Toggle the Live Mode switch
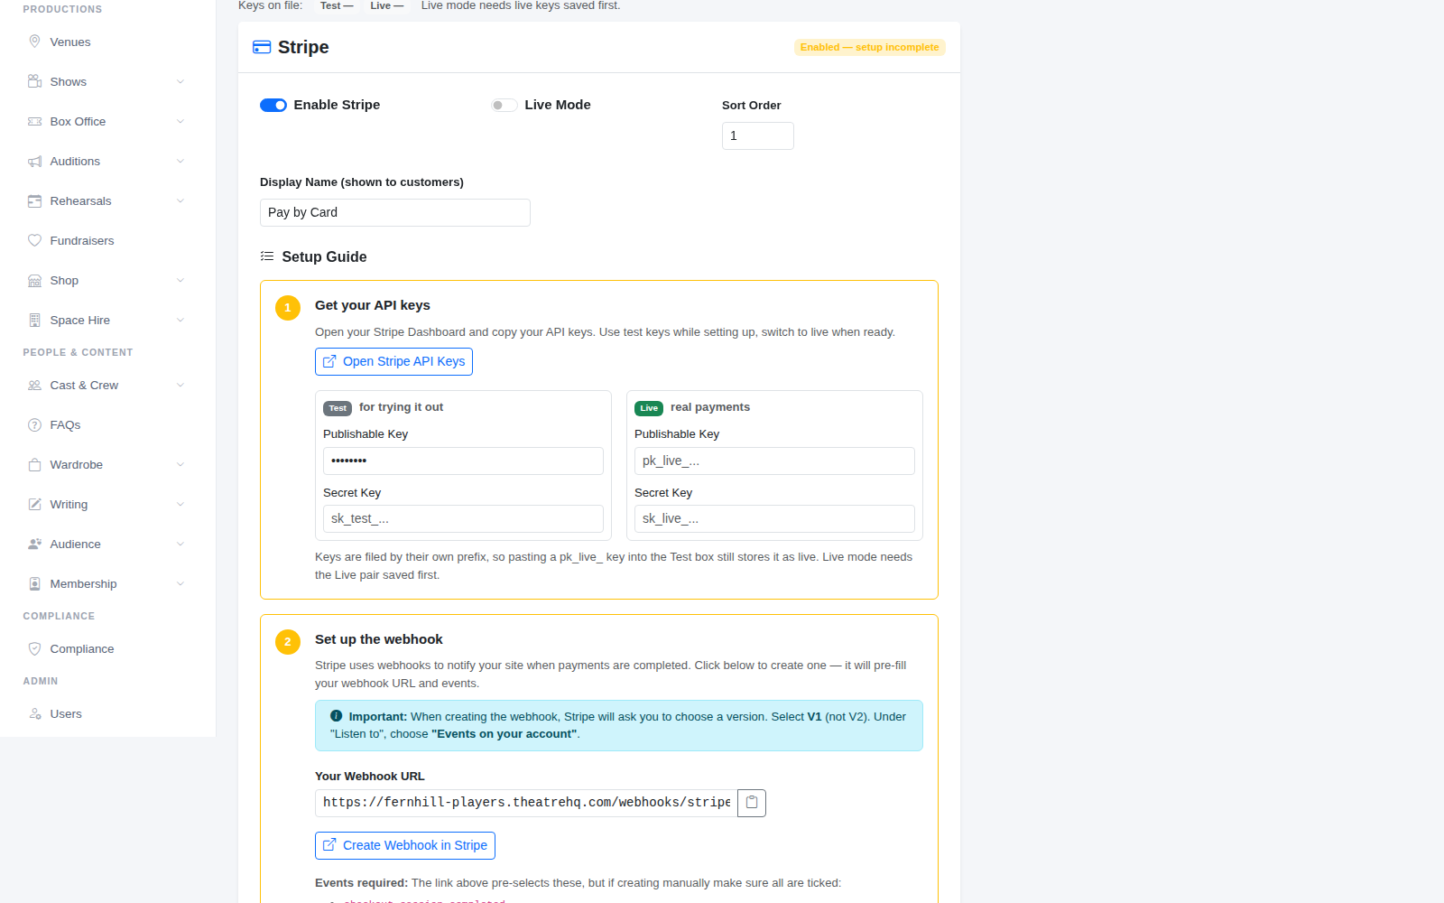Screen dimensions: 1444x903 (x=504, y=105)
